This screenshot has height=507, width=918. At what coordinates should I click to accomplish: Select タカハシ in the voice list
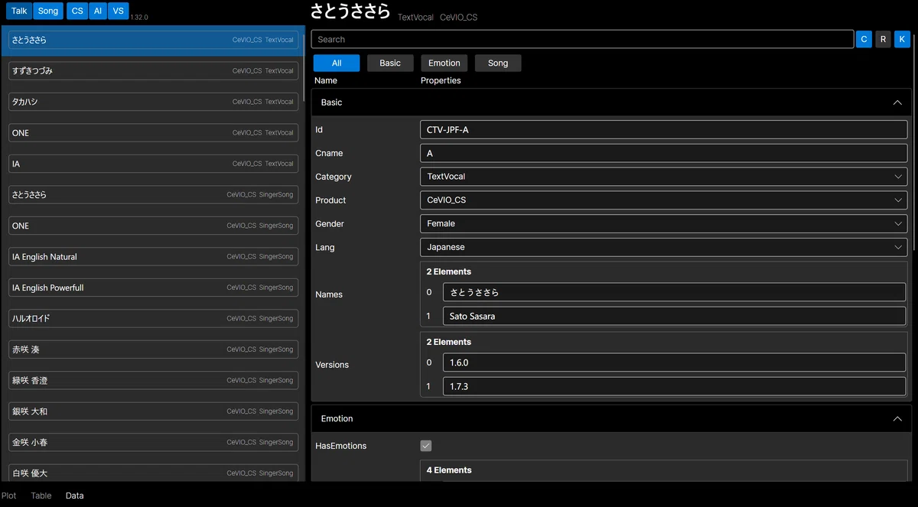coord(153,102)
